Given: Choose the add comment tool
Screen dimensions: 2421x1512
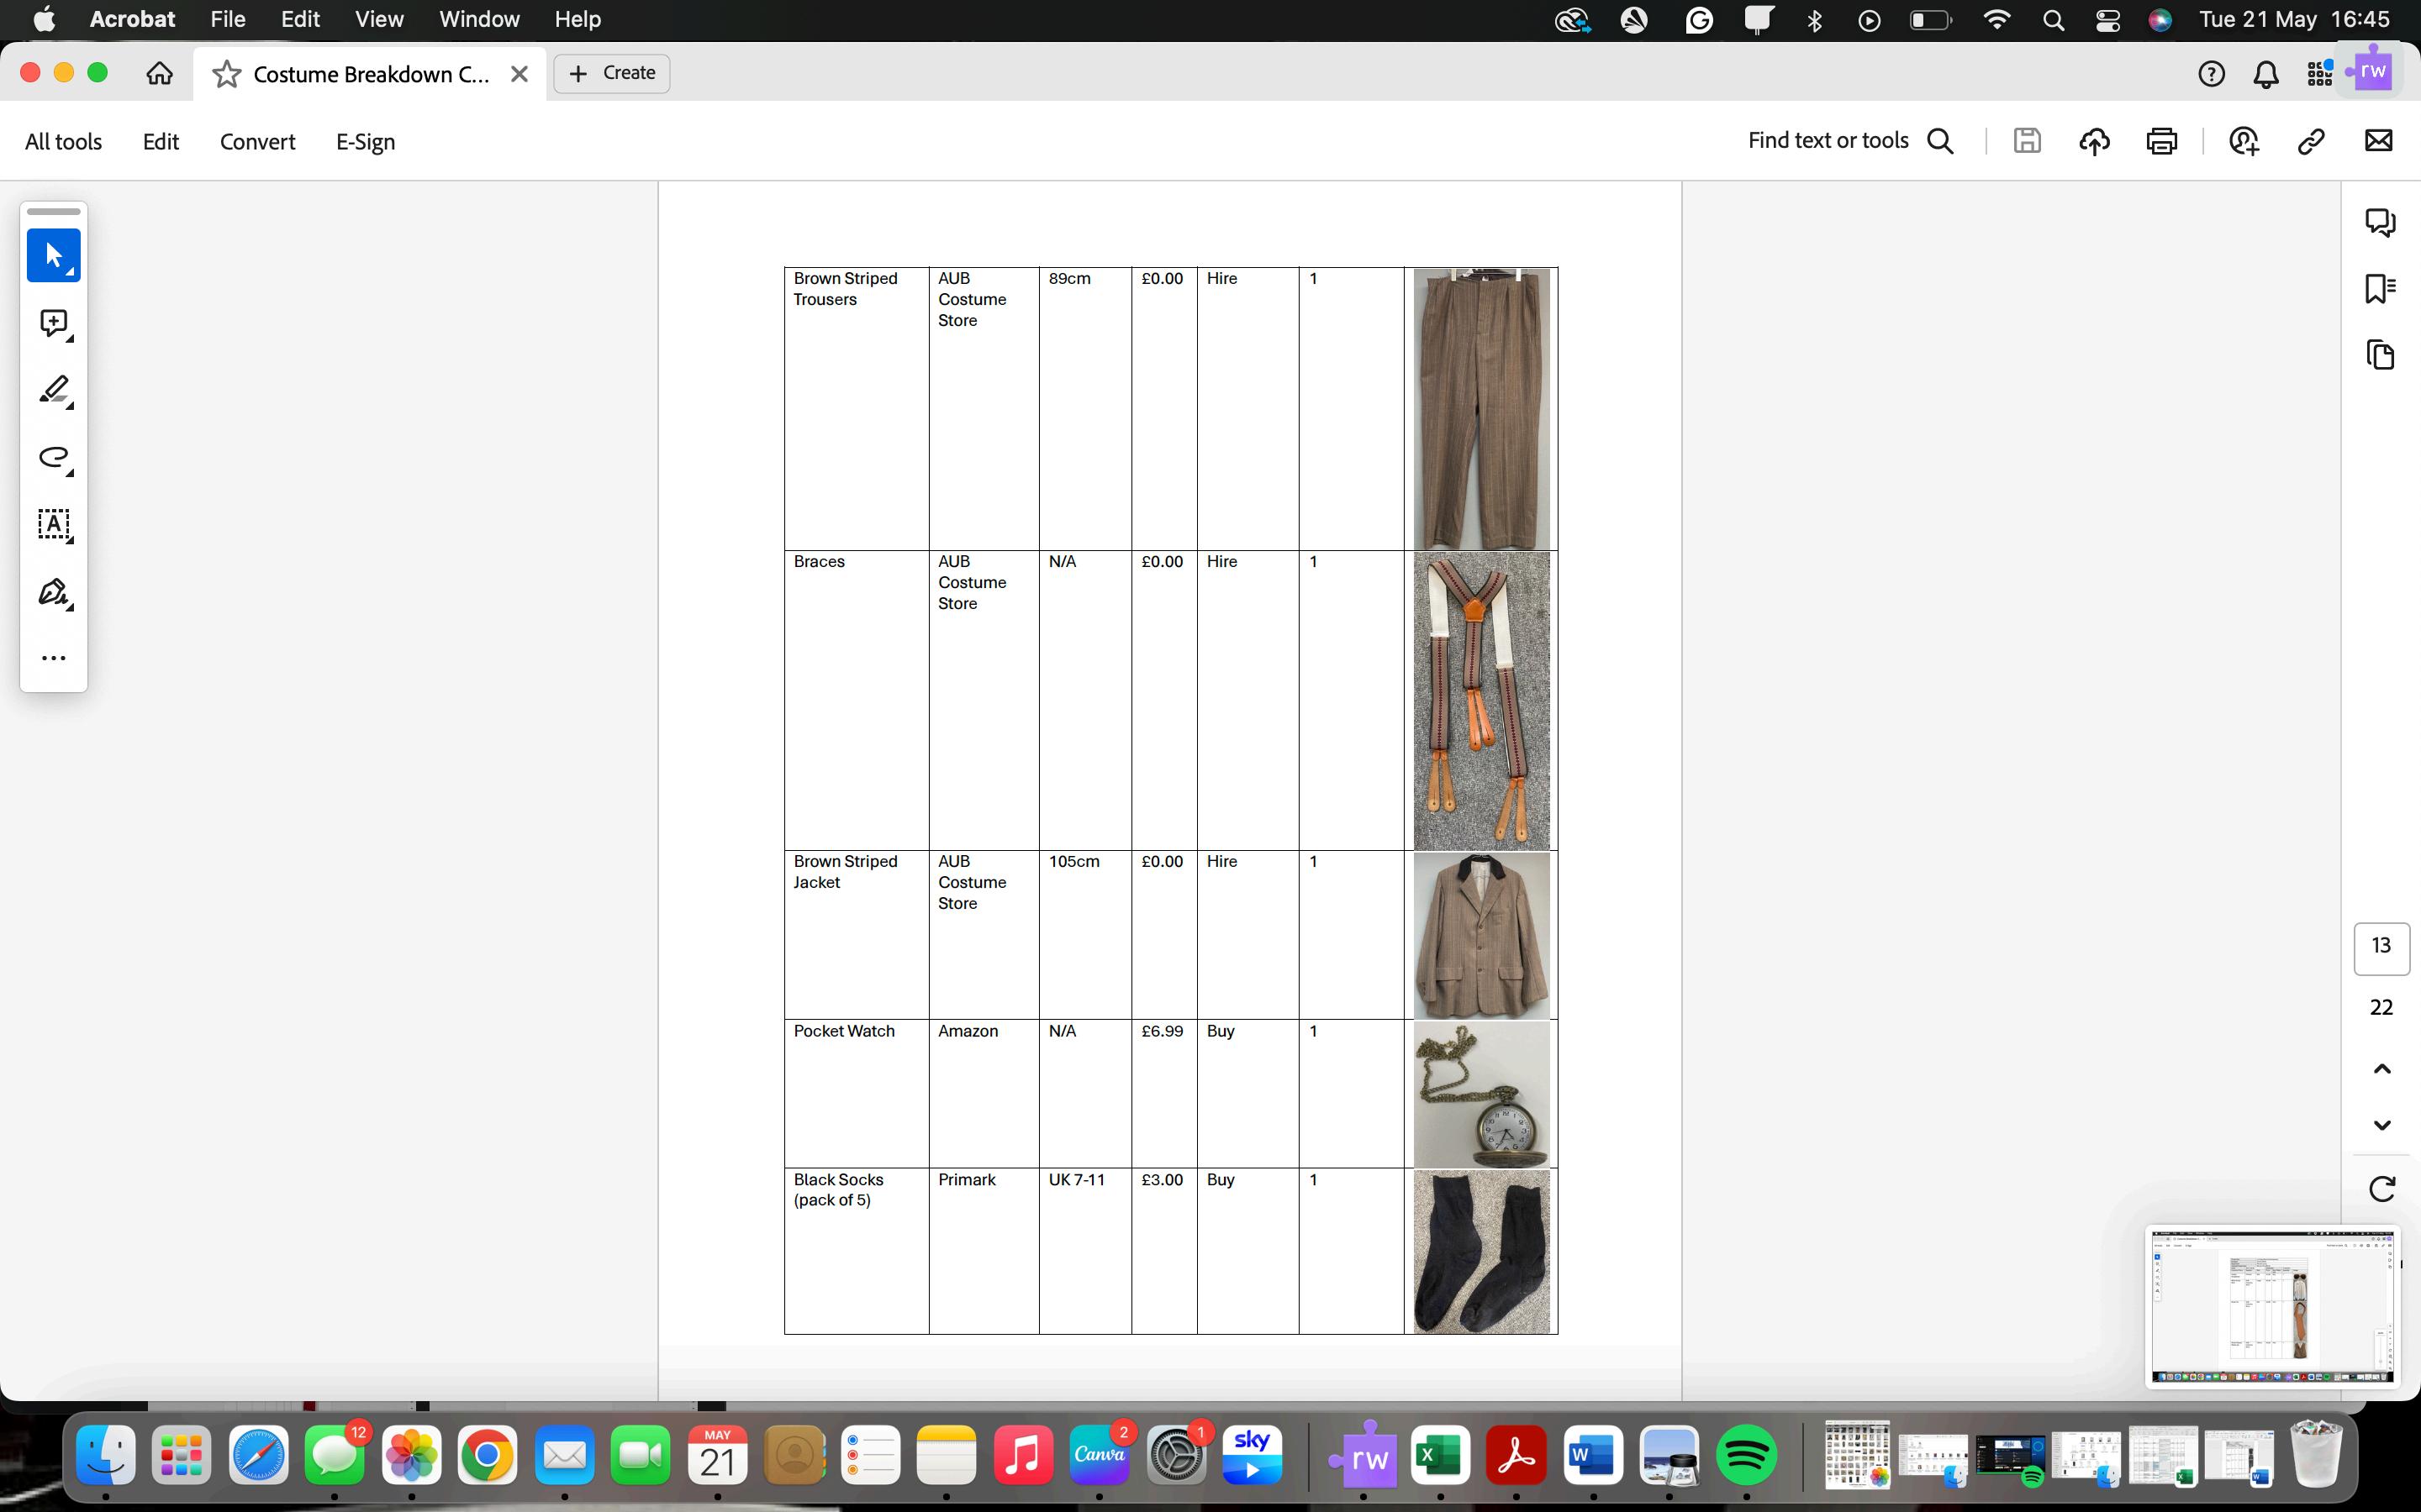Looking at the screenshot, I should 53,323.
